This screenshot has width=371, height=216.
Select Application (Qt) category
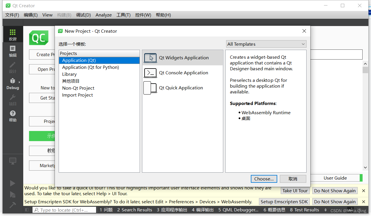[99, 60]
